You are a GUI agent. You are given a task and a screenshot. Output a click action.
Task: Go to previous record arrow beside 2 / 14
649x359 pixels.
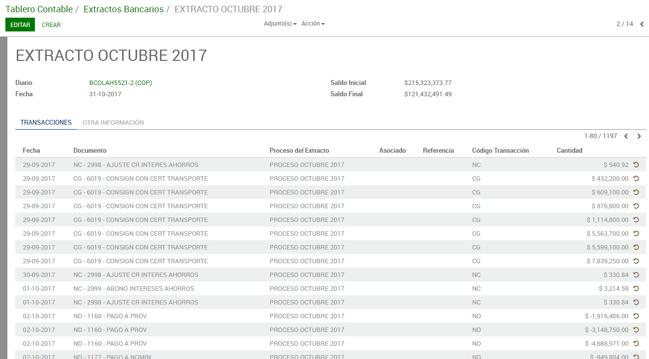click(642, 24)
